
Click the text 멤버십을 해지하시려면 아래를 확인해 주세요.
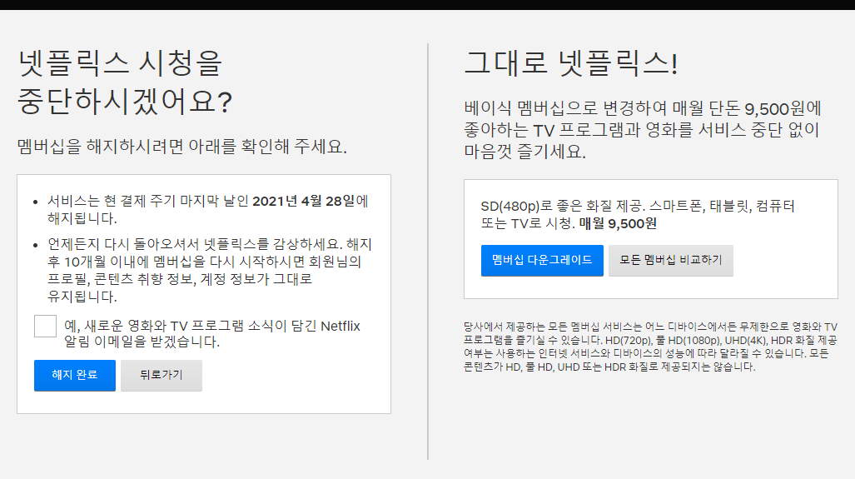click(x=182, y=147)
